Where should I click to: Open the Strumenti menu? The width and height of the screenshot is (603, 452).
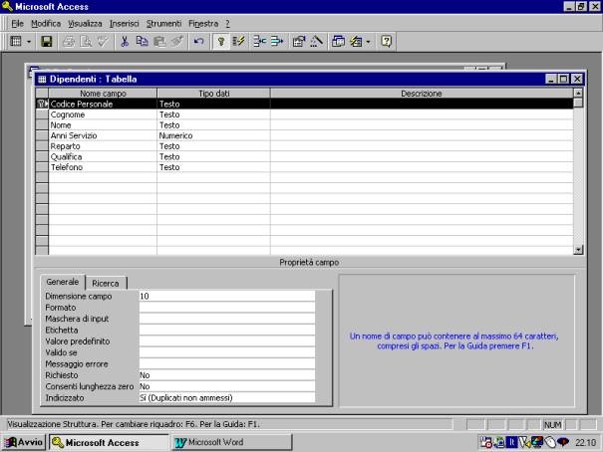(x=163, y=24)
